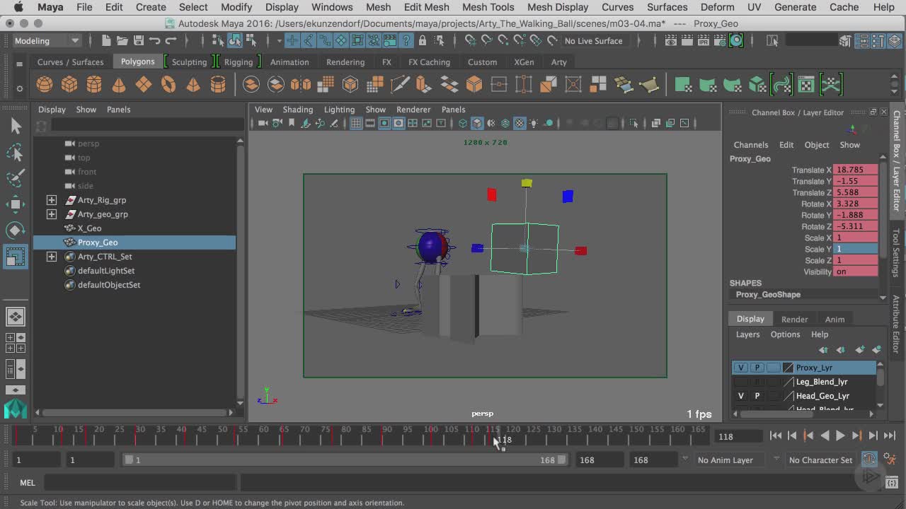Image resolution: width=906 pixels, height=509 pixels.
Task: Create a polygon sphere from shelf
Action: coord(45,85)
